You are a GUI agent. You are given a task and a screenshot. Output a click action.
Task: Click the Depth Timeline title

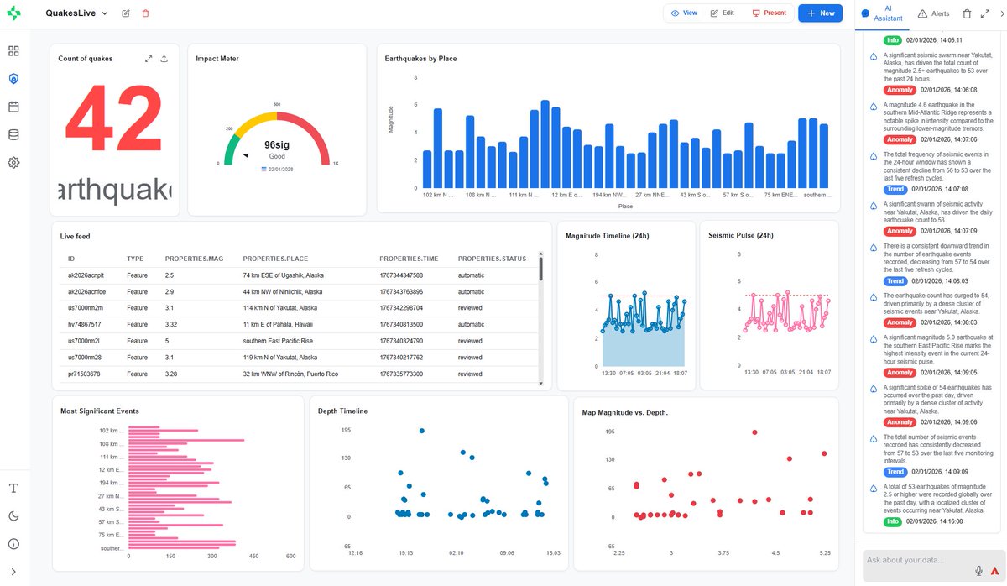click(x=343, y=411)
